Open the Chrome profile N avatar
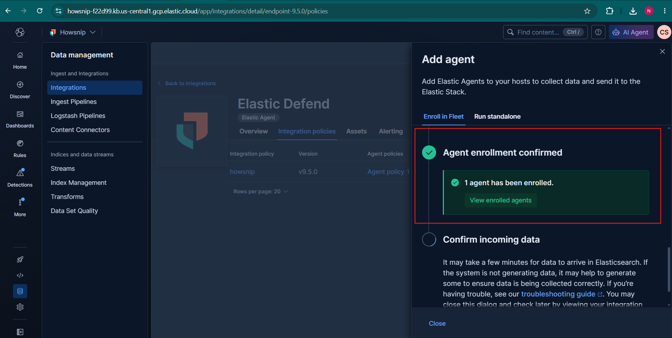This screenshot has width=672, height=338. [649, 11]
